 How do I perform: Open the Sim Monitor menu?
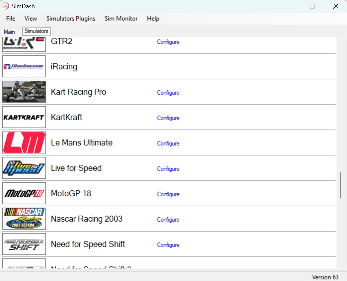(x=121, y=19)
